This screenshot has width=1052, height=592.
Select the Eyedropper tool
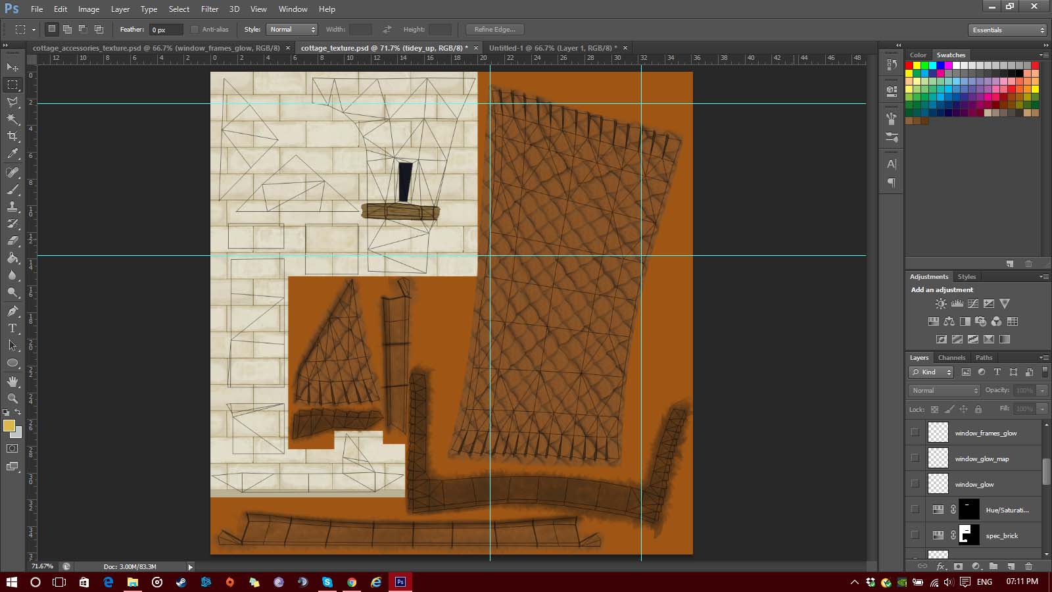pyautogui.click(x=12, y=154)
